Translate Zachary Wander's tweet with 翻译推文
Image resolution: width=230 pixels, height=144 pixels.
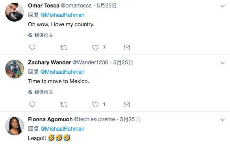tap(41, 92)
